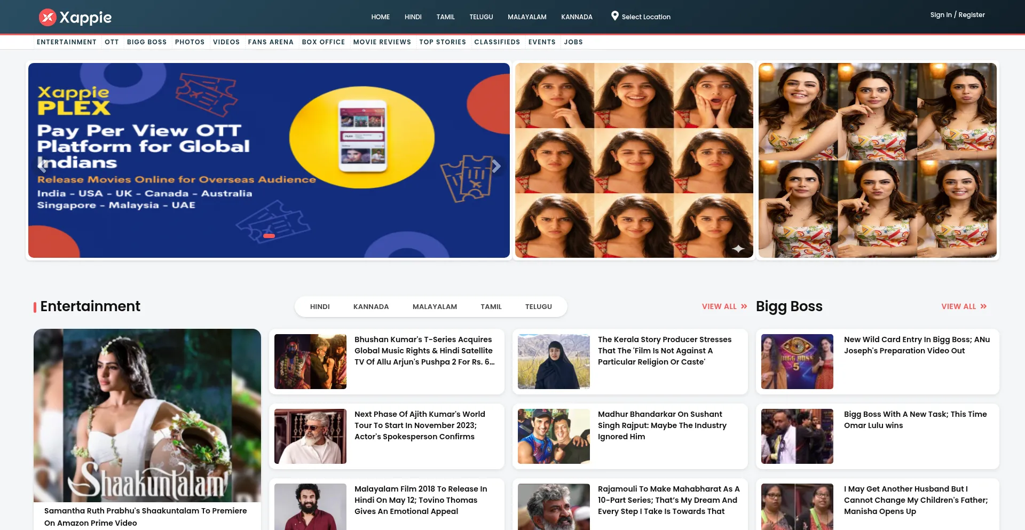Click Register link

[972, 15]
